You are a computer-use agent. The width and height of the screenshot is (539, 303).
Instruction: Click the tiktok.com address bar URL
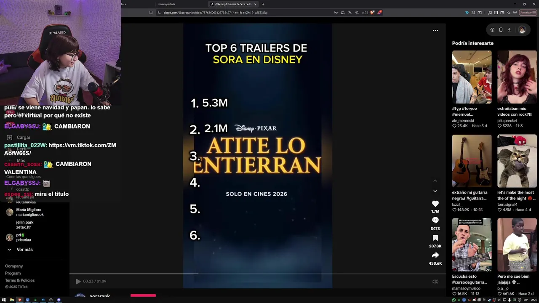pos(216,13)
